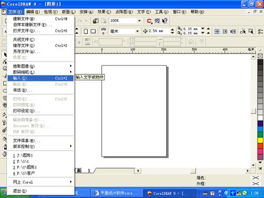This screenshot has height=198, width=264.
Task: Open recent file 1 J:\图形1
Action: [x=41, y=155]
